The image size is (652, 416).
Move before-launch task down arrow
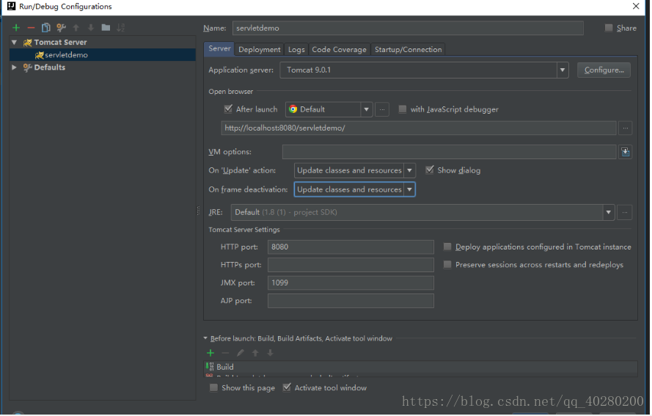(x=271, y=353)
